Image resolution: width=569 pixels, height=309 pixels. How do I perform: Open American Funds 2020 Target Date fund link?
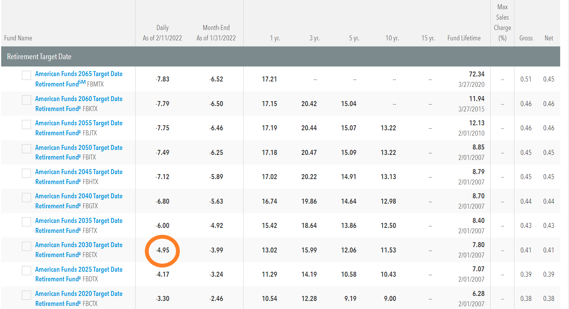click(x=79, y=299)
